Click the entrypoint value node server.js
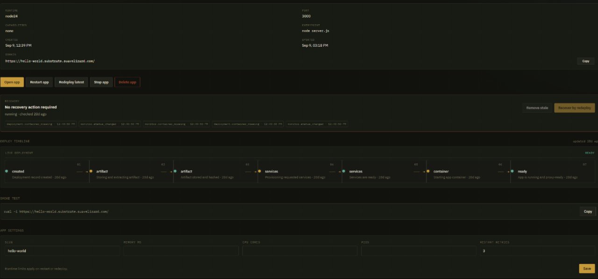Screen dimensions: 598x279 click(x=315, y=31)
